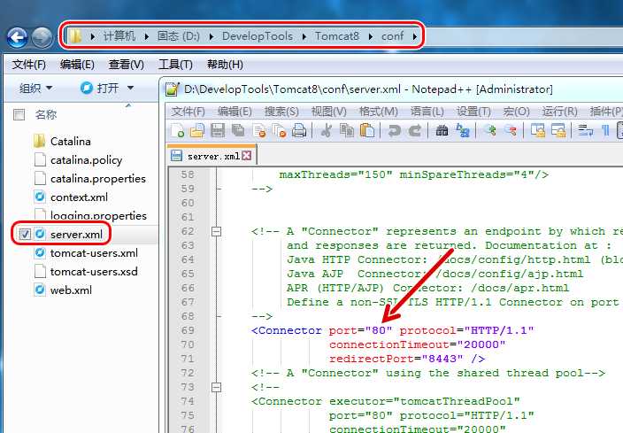Navigate to Tomcat8 in the address bar
The height and width of the screenshot is (433, 623).
click(337, 36)
